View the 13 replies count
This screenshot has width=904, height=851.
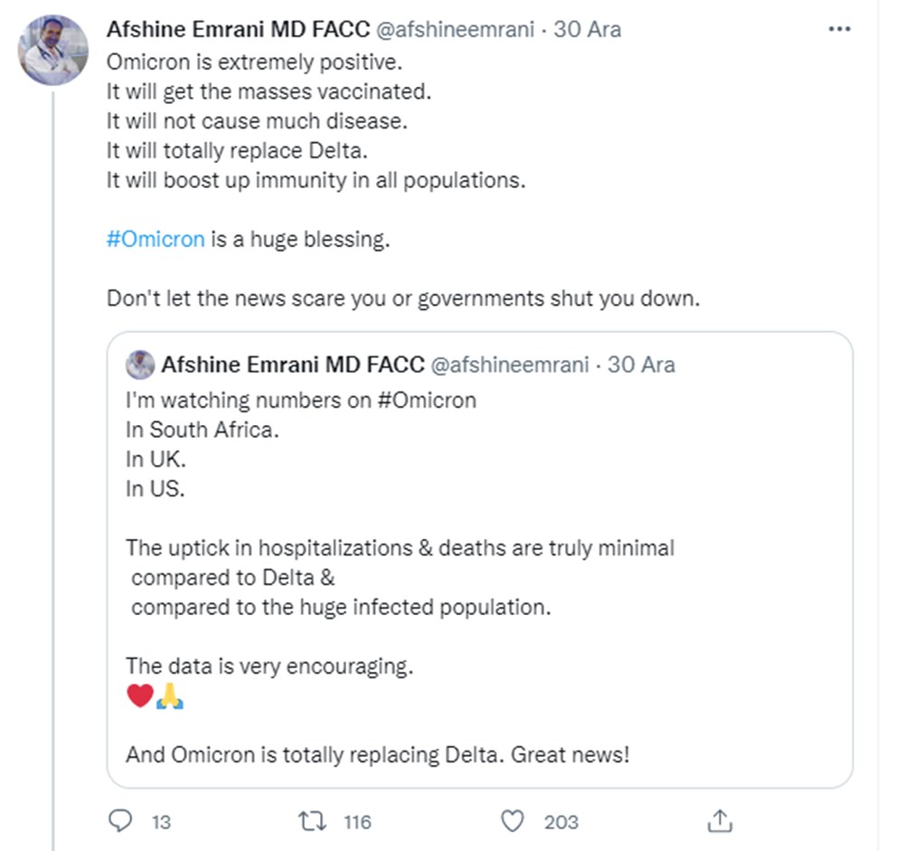[161, 822]
